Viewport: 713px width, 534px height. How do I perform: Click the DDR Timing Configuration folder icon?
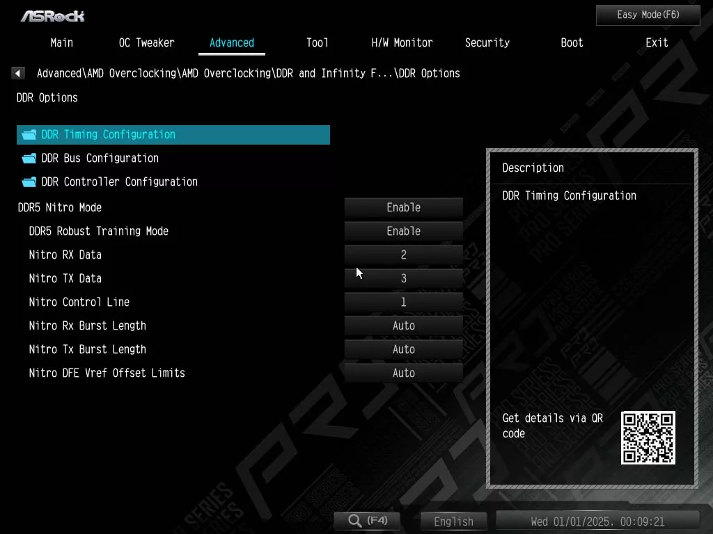pos(29,135)
